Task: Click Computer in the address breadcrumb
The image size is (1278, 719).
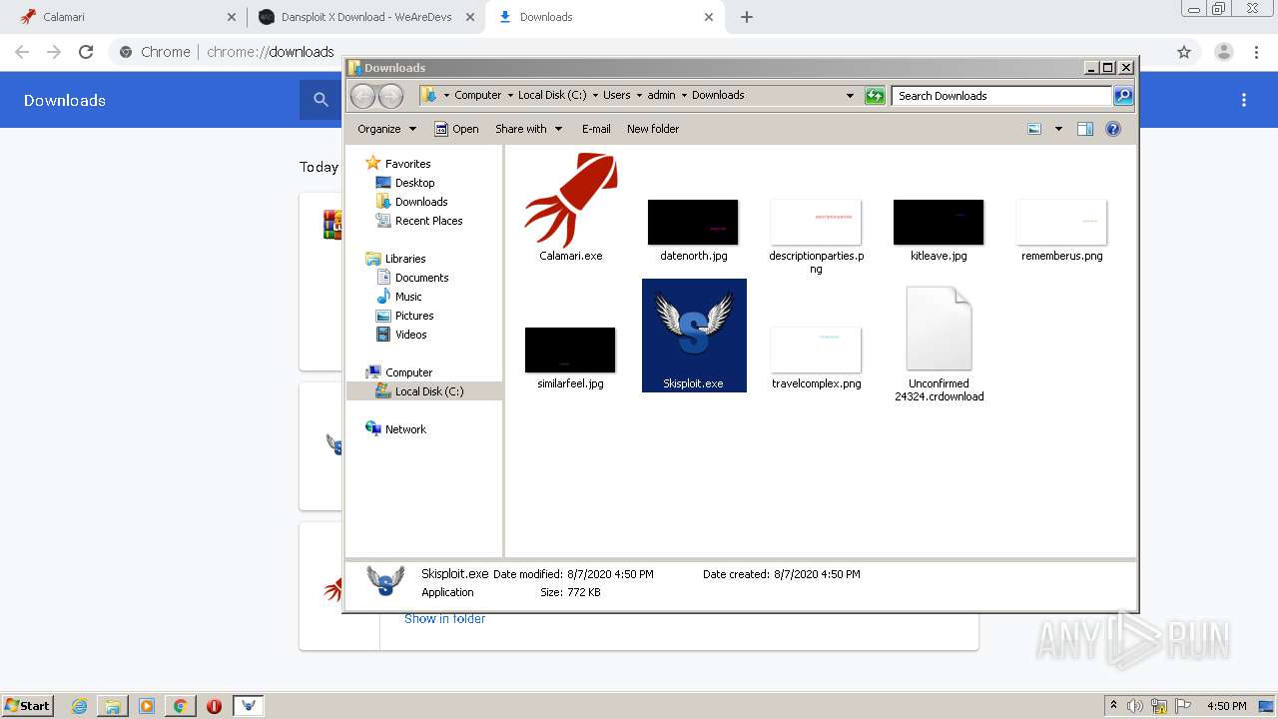Action: (x=478, y=95)
